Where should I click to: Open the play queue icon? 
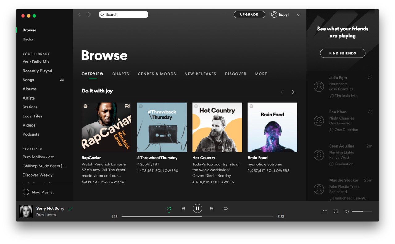point(325,212)
